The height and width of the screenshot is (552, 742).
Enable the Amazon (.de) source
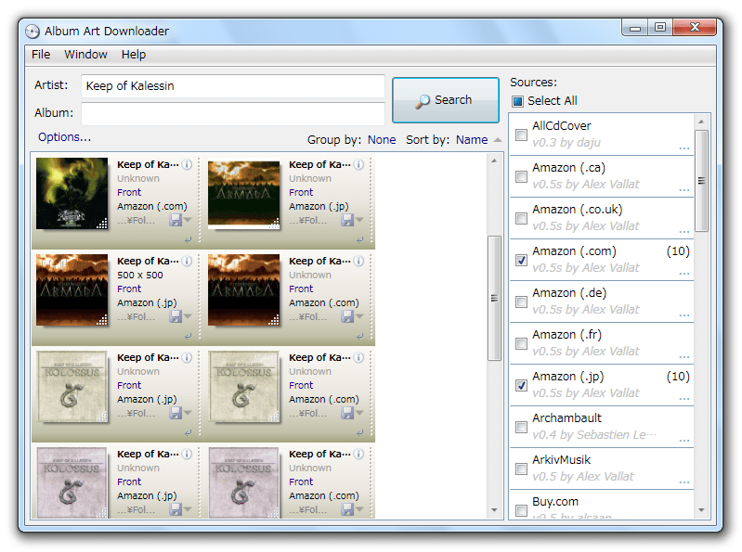pos(521,302)
